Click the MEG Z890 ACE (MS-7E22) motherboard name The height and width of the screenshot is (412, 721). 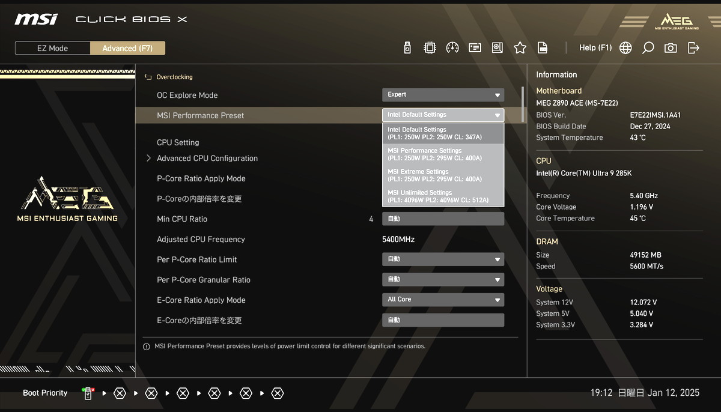tap(577, 103)
